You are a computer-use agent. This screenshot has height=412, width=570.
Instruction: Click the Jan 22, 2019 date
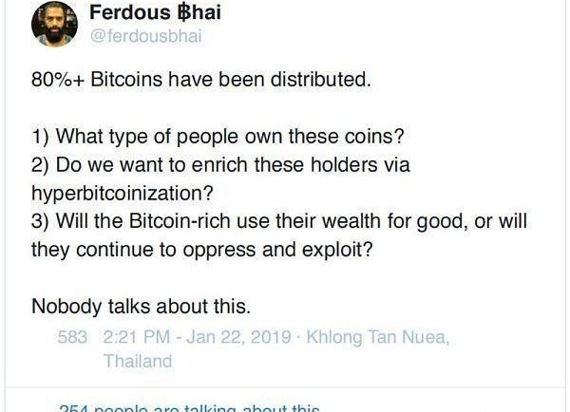coord(238,337)
